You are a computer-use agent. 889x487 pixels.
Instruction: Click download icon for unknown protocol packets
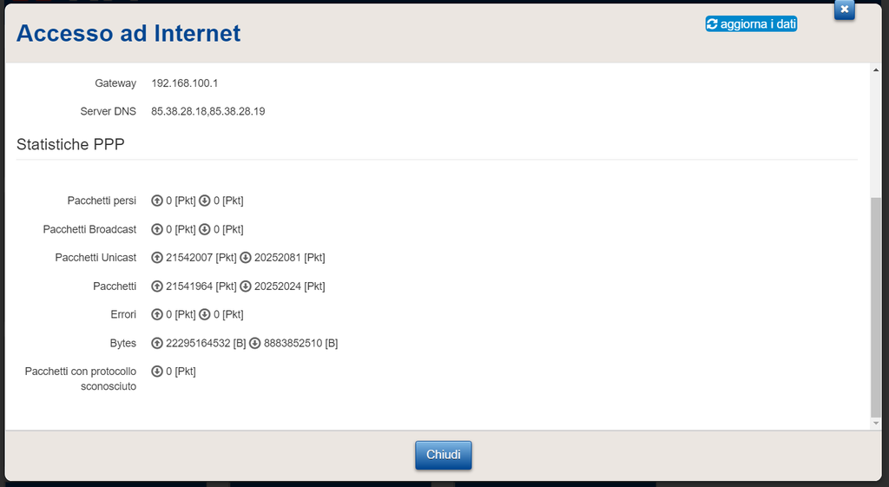pyautogui.click(x=157, y=372)
